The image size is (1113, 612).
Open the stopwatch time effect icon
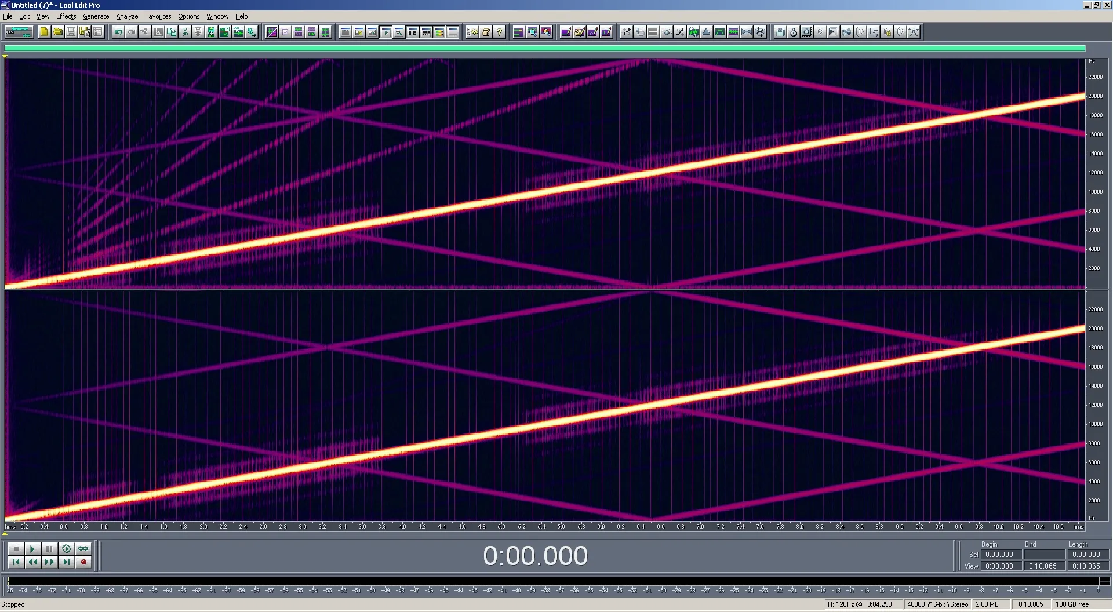point(794,32)
